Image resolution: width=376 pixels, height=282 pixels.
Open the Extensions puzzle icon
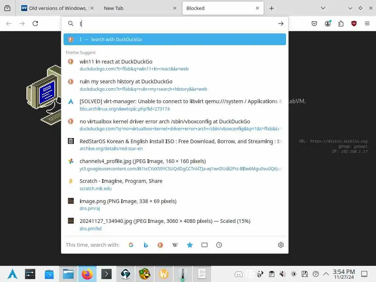pyautogui.click(x=341, y=23)
